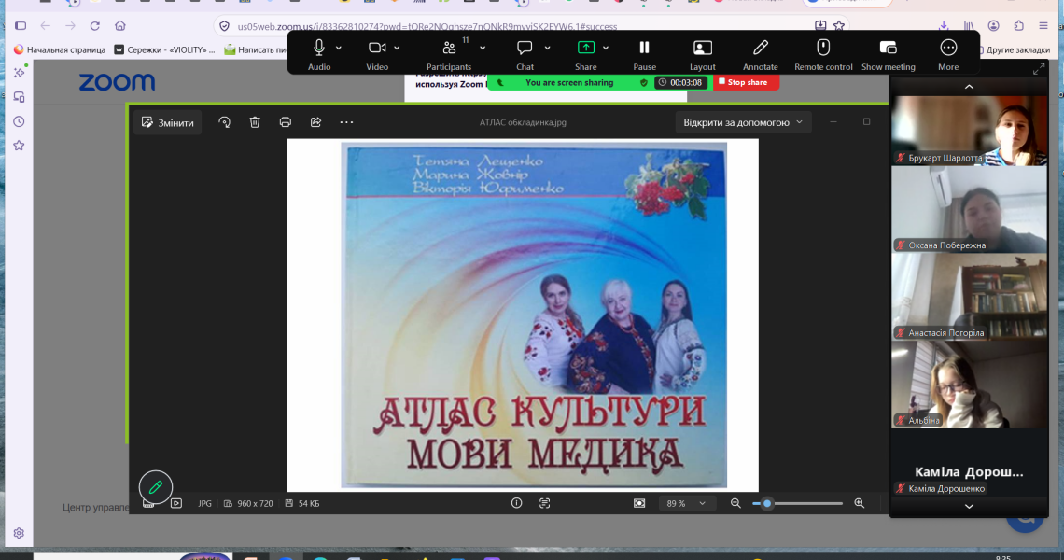Share the image from photo viewer toolbar
Viewport: 1064px width, 560px height.
click(x=315, y=122)
